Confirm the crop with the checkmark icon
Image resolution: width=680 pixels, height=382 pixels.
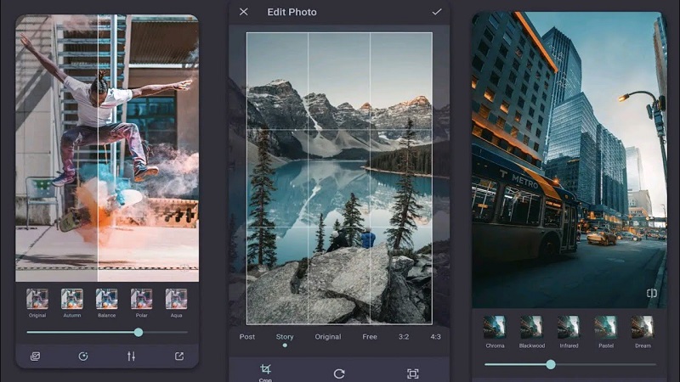(x=437, y=12)
